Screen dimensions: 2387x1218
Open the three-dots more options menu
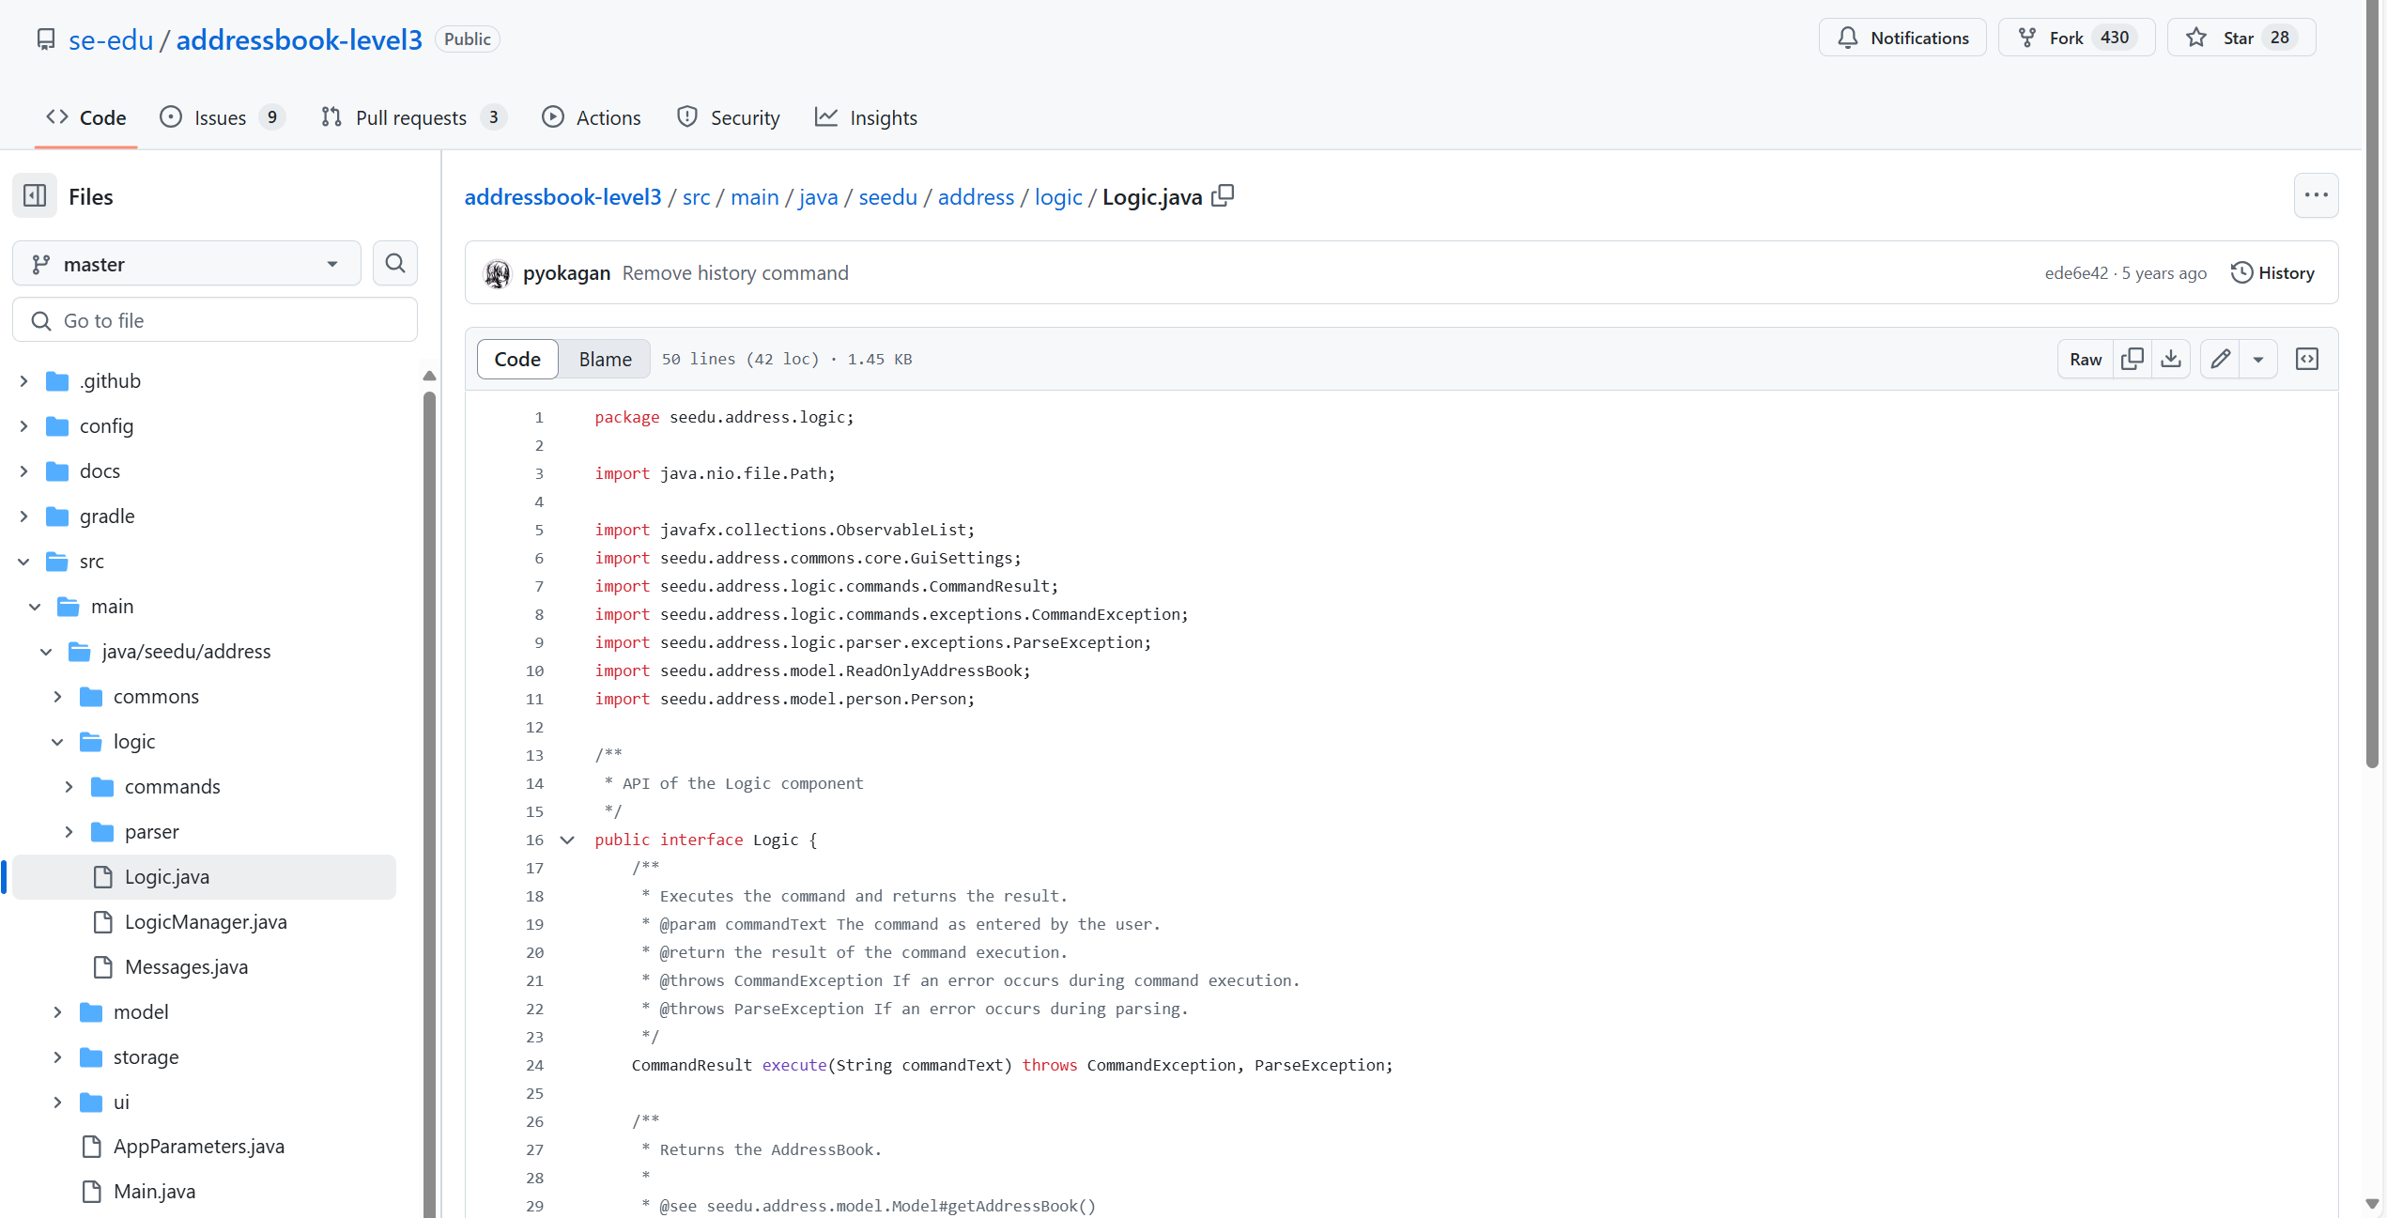pos(2316,195)
